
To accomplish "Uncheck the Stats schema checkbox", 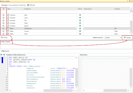I will (x=3, y=23).
